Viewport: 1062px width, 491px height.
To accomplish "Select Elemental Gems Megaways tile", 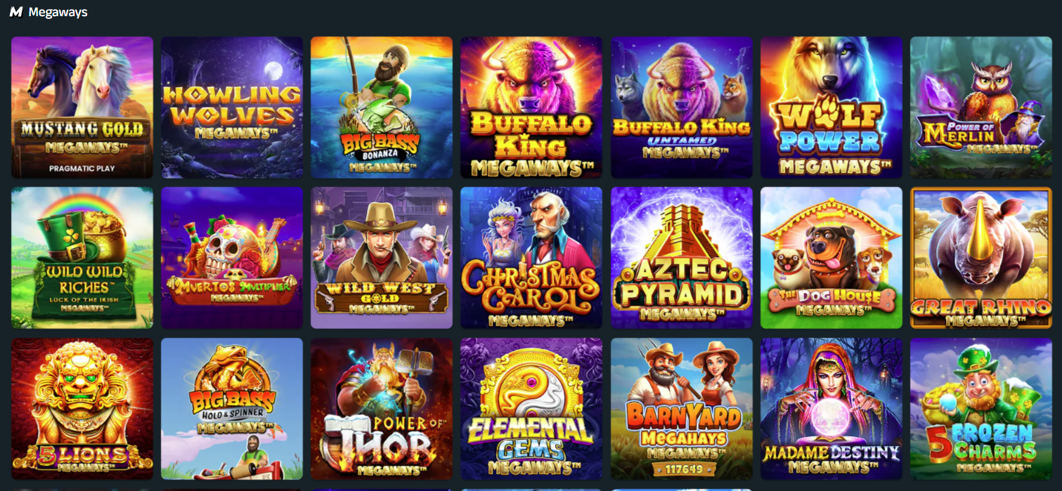I will (531, 409).
